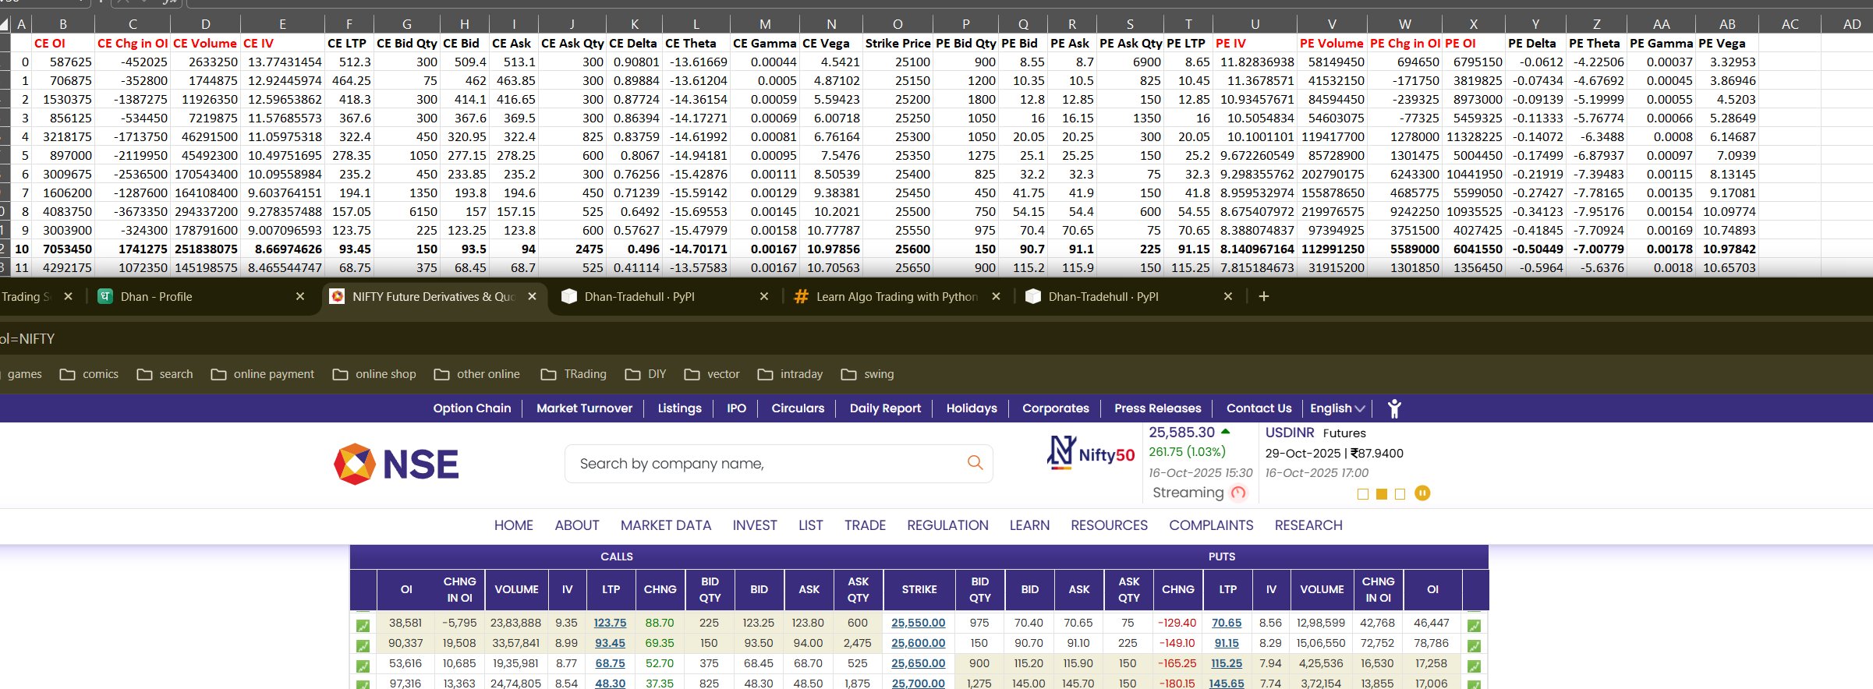
Task: Switch to Learn Algo Trading with Python tab
Action: pyautogui.click(x=896, y=297)
